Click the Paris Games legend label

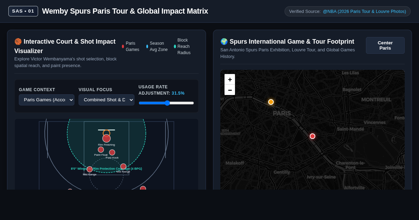coord(132,46)
